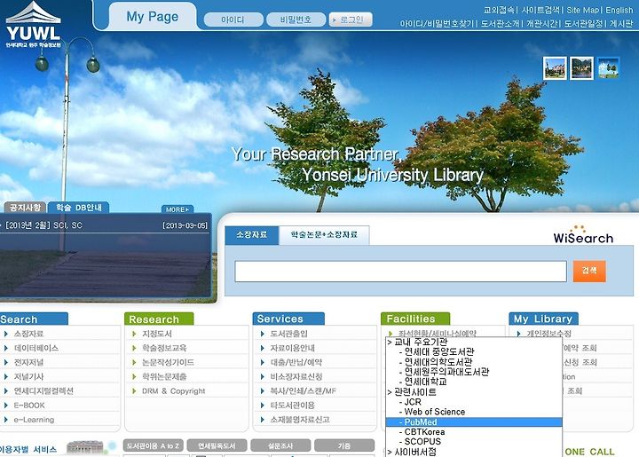The height and width of the screenshot is (457, 639).
Task: Open 도서관출입 under Services
Action: [289, 334]
